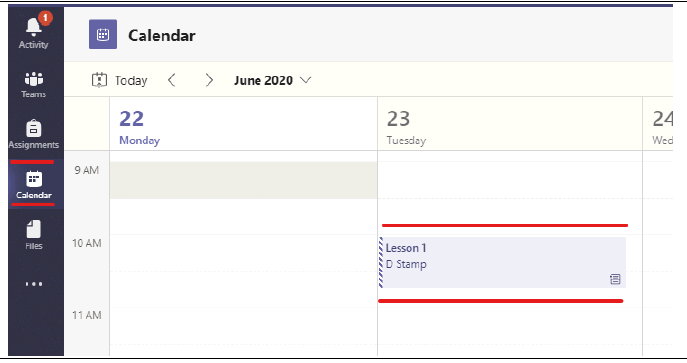Click the Today calendar icon
The width and height of the screenshot is (687, 363).
tap(99, 80)
